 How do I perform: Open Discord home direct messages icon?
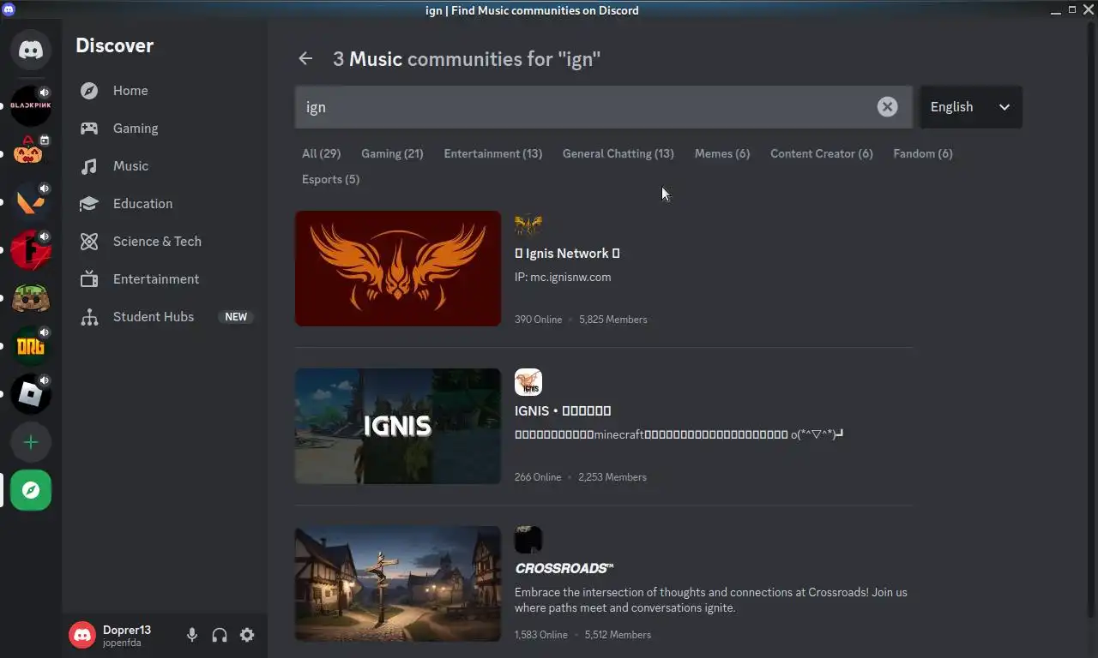pyautogui.click(x=31, y=51)
